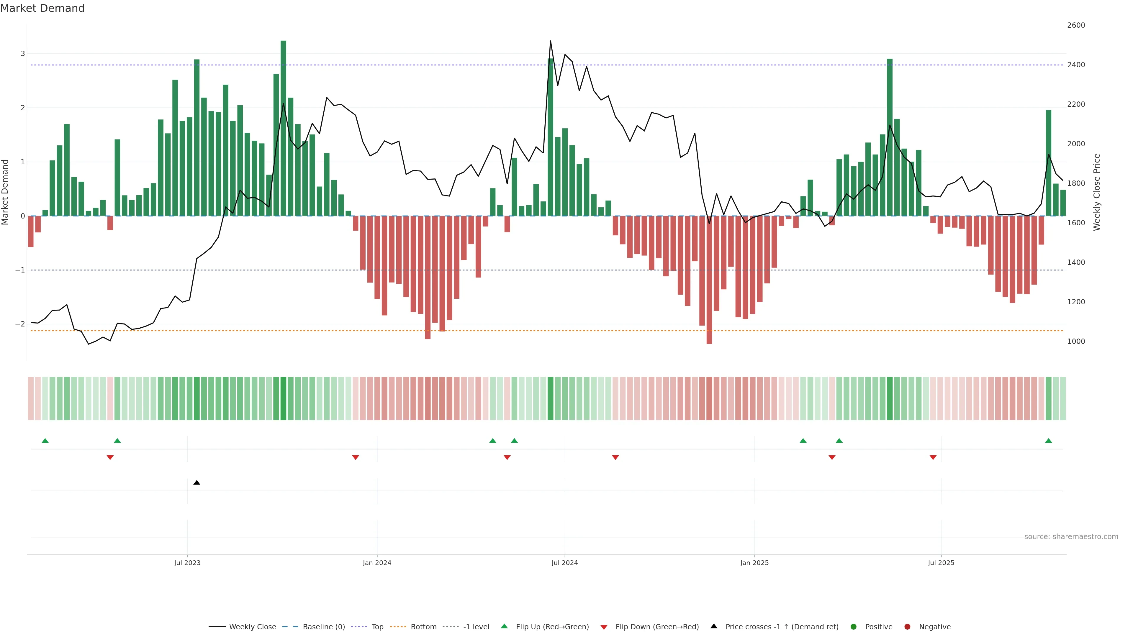1133x637 pixels.
Task: Click the red flip-down marker before Jul 2025
Action: pos(933,458)
